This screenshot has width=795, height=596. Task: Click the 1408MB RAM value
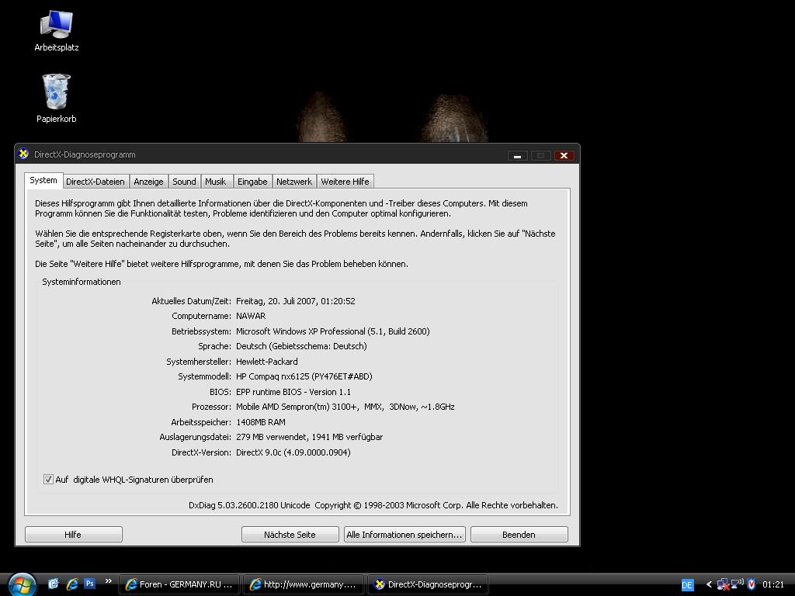(x=261, y=422)
